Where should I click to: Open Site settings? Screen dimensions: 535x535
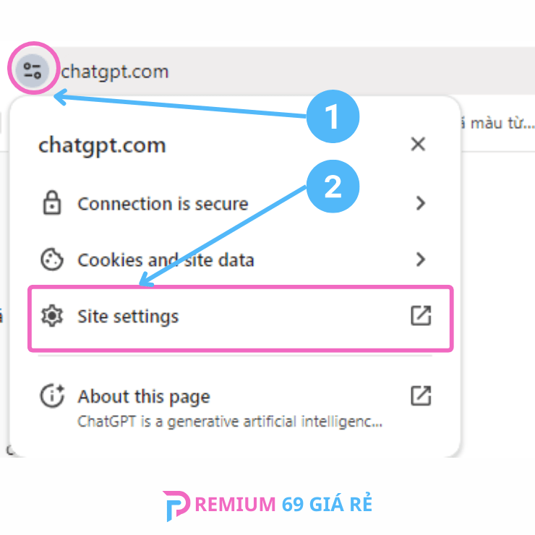coord(128,316)
